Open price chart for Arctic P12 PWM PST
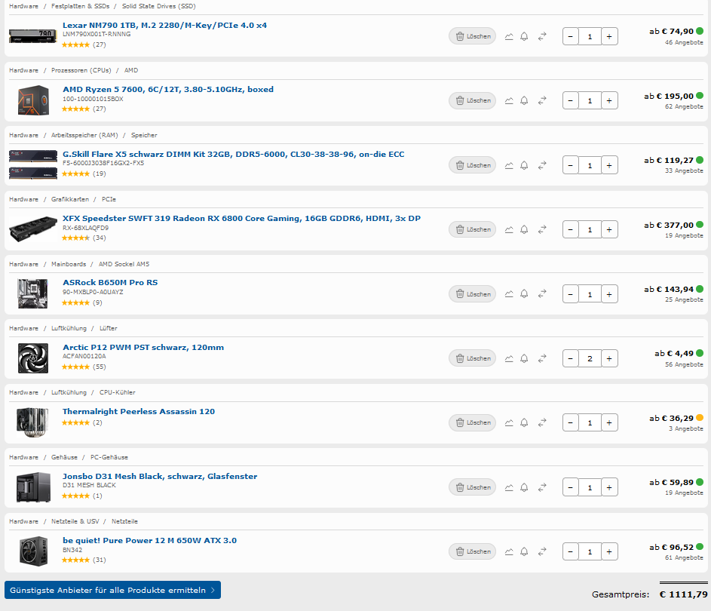This screenshot has width=711, height=611. [x=509, y=359]
